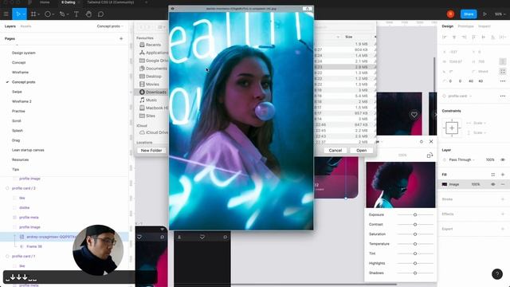Click the user avatar in the toolbar
Screen dimensions: 510x287
(x=450, y=14)
